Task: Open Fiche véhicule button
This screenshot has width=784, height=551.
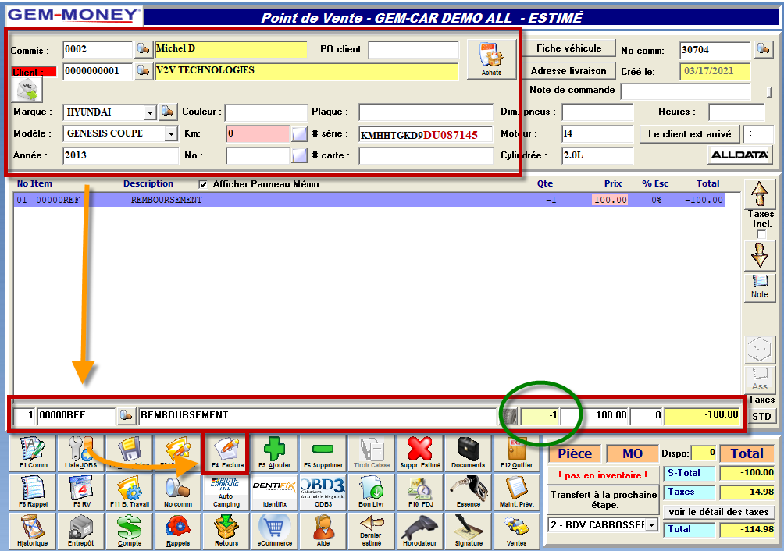Action: click(569, 48)
